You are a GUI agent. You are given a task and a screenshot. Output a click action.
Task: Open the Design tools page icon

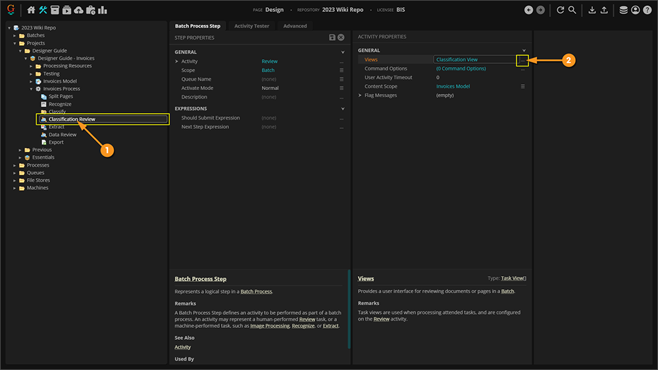[x=43, y=10]
